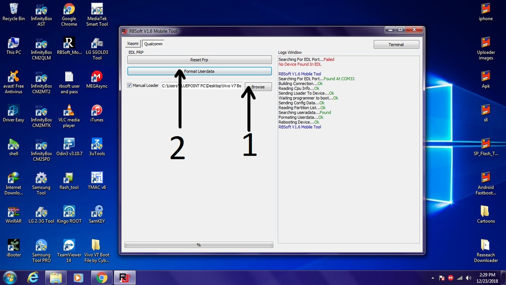Open the Terminal button
The width and height of the screenshot is (506, 285).
(396, 45)
